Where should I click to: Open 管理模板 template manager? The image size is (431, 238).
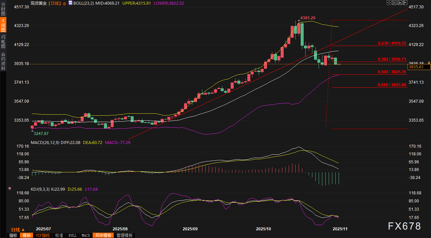[x=124, y=235]
